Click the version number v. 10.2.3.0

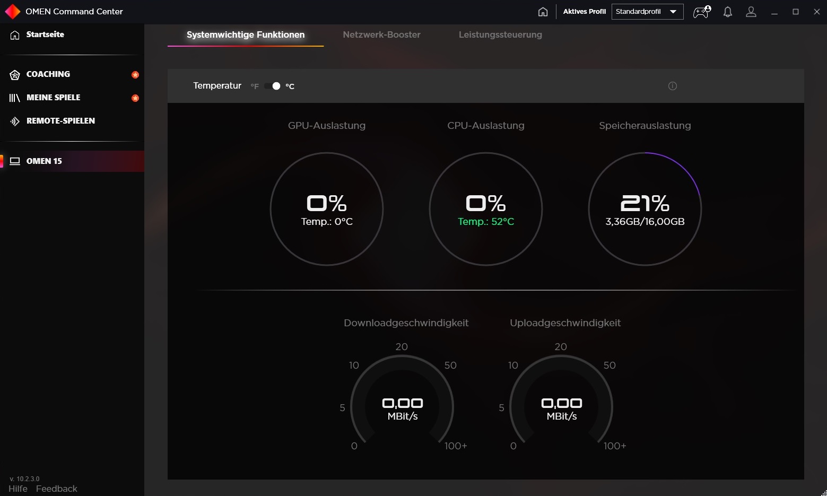coord(24,478)
